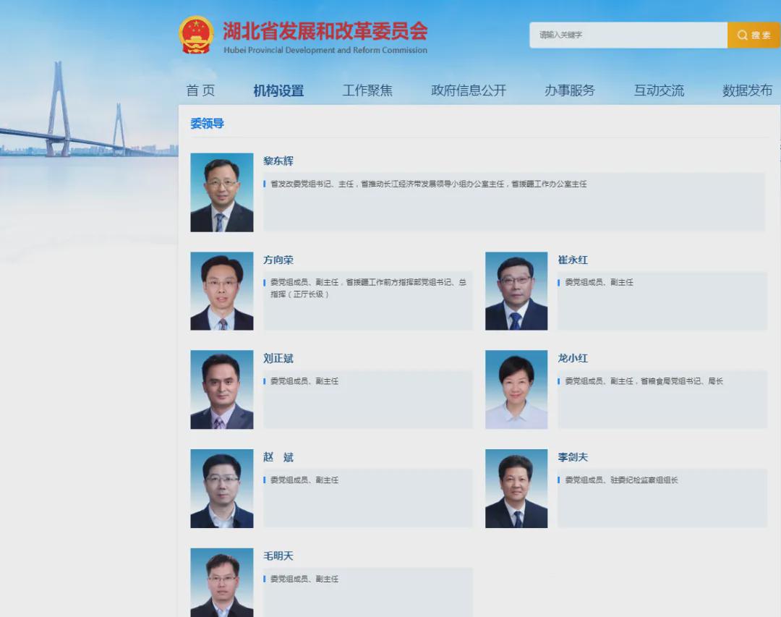Open the photo beside 龙小红
Screen dimensions: 781x617
point(516,390)
